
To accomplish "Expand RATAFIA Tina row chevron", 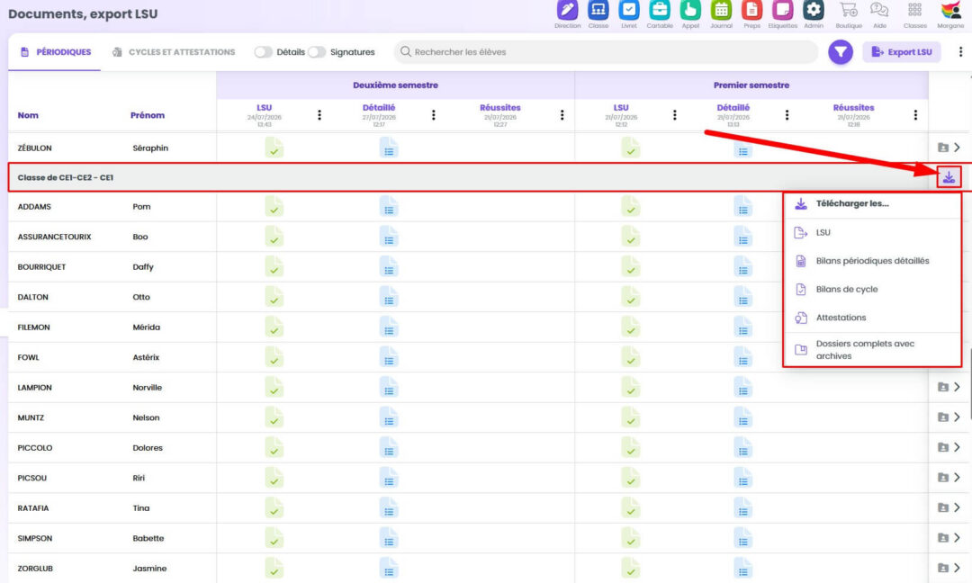I will (957, 507).
